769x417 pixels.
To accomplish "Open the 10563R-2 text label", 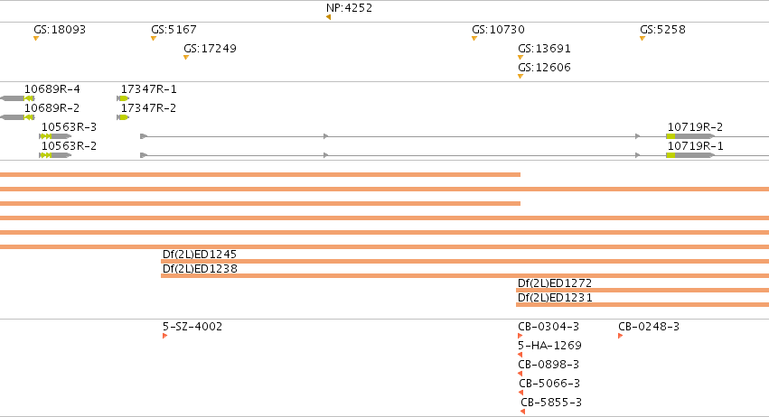I will 70,146.
